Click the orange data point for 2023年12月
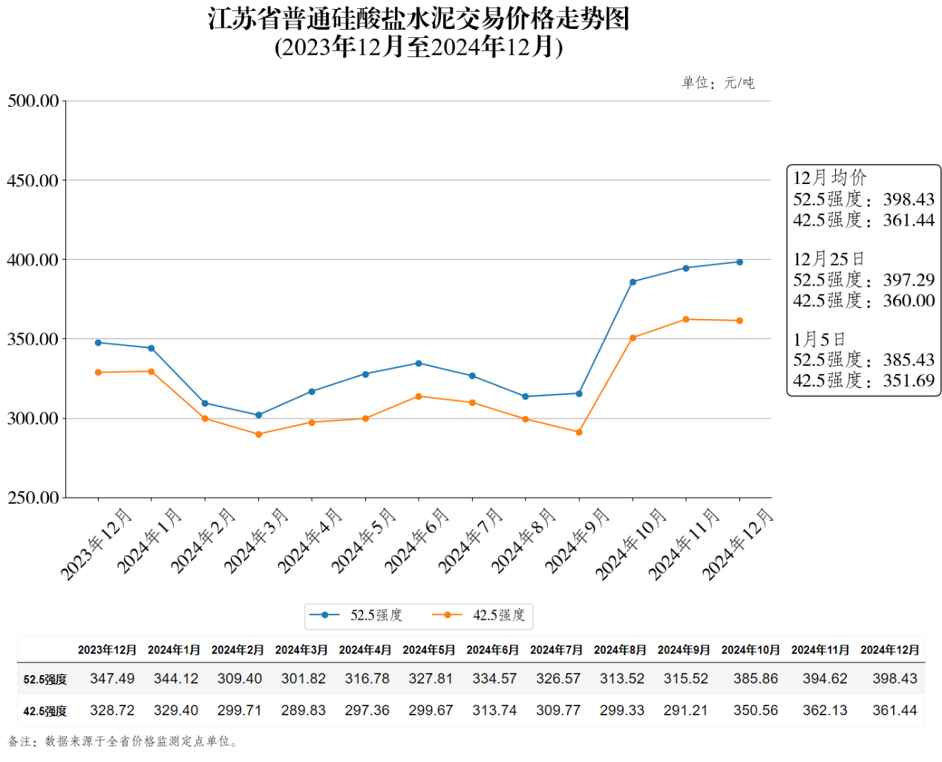The width and height of the screenshot is (942, 762). (98, 372)
